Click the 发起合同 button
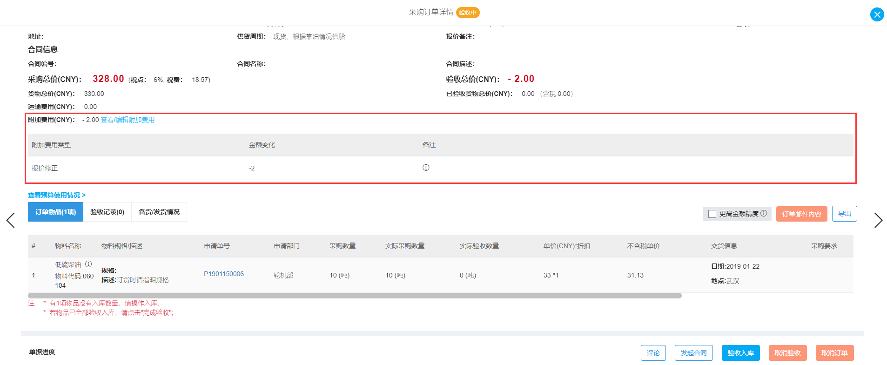 coord(693,353)
